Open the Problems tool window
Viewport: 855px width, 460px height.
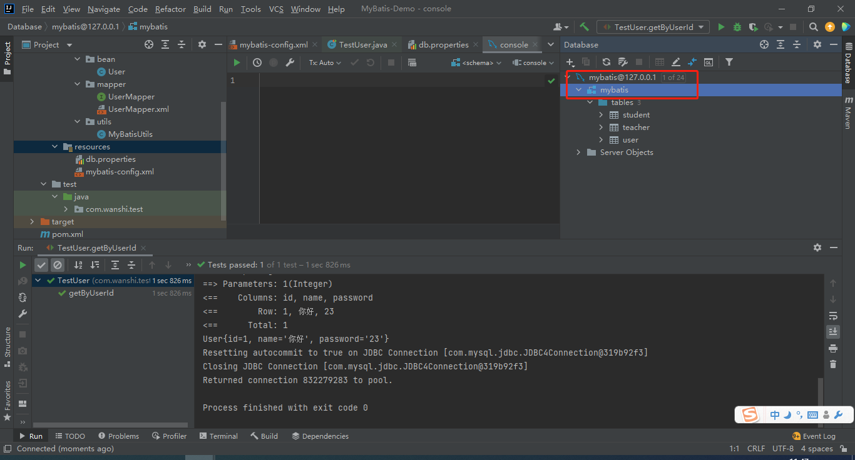(x=118, y=436)
